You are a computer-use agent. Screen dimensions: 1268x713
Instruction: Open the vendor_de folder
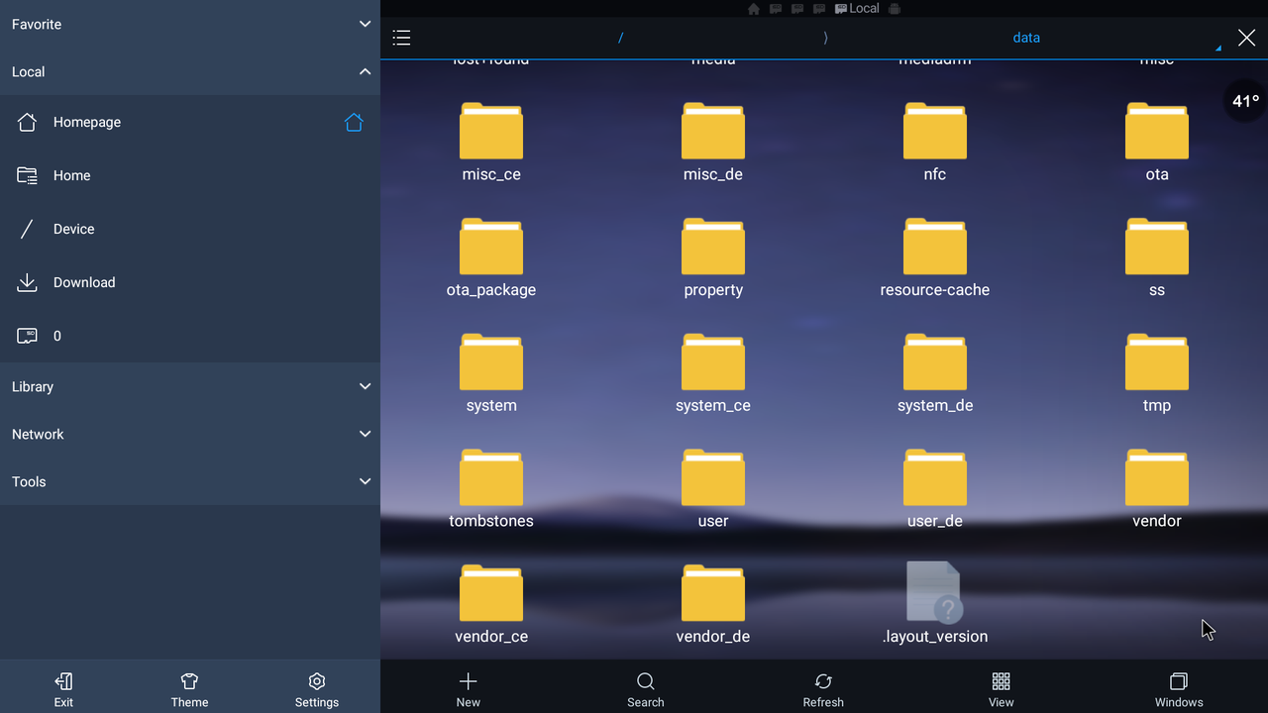713,605
